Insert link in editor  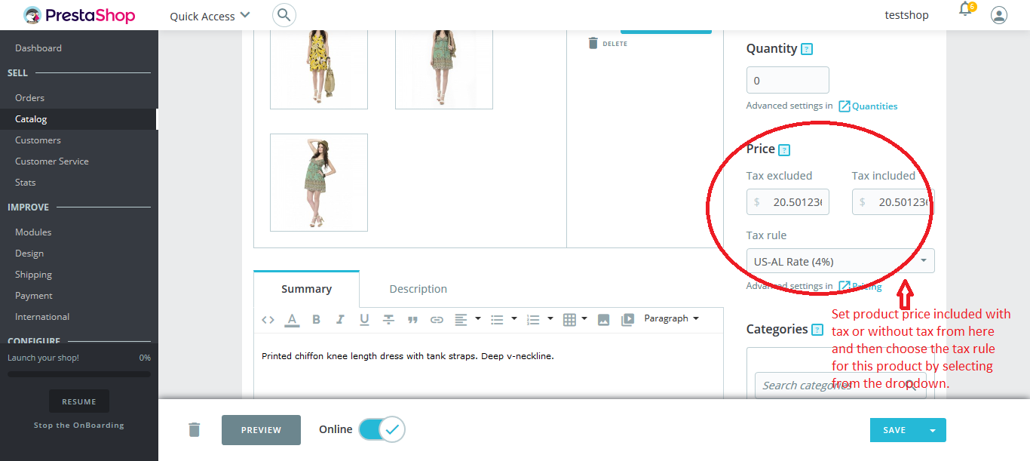click(437, 320)
